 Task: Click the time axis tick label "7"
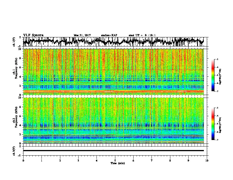pos(152,161)
